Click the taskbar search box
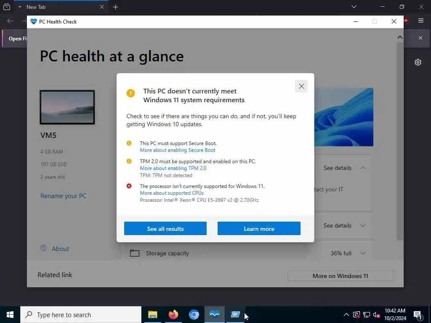 click(x=81, y=315)
